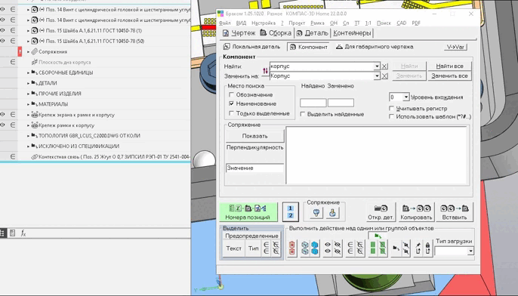Open the Проект menu
This screenshot has height=296, width=518.
pos(297,23)
